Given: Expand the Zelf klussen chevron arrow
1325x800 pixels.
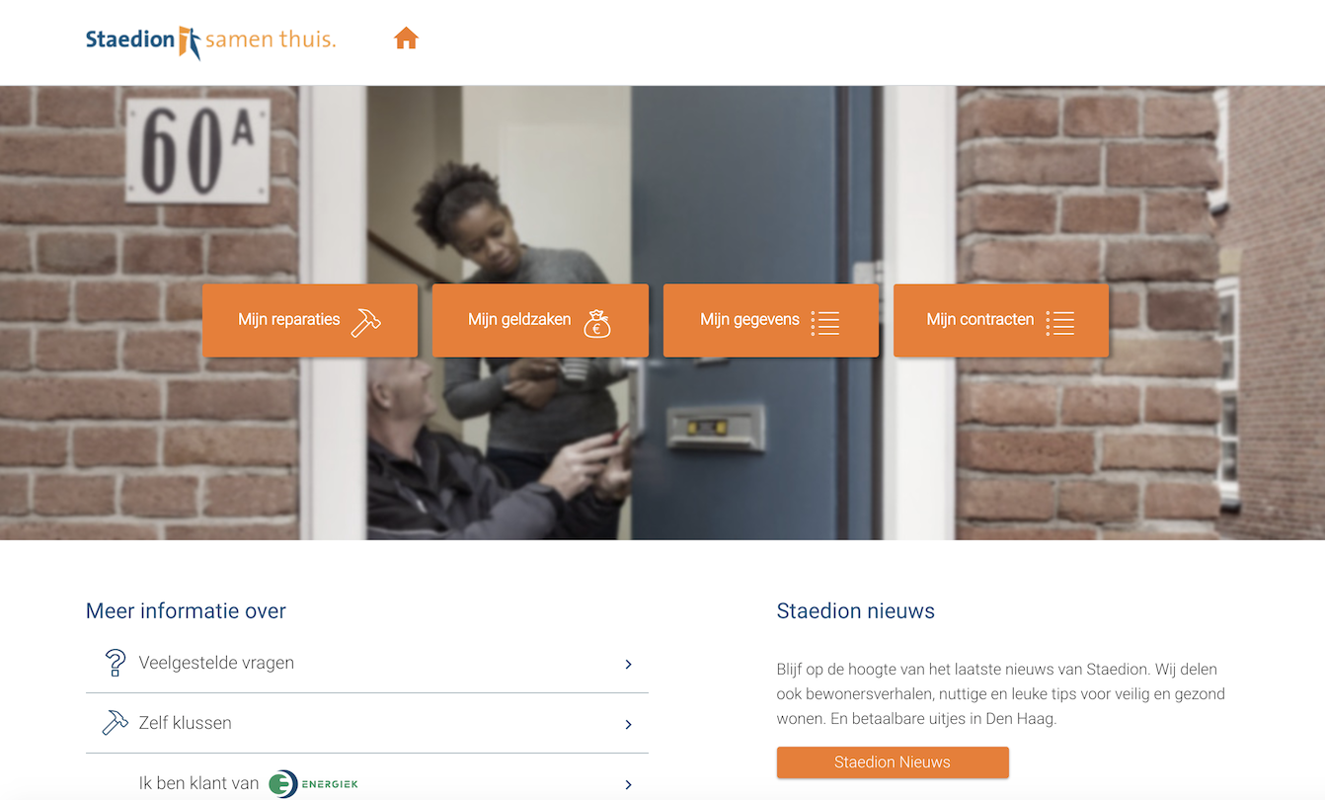Looking at the screenshot, I should coord(628,725).
